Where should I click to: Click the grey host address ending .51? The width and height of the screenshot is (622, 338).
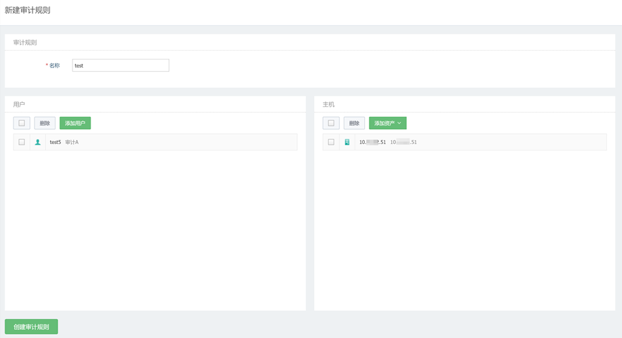403,142
